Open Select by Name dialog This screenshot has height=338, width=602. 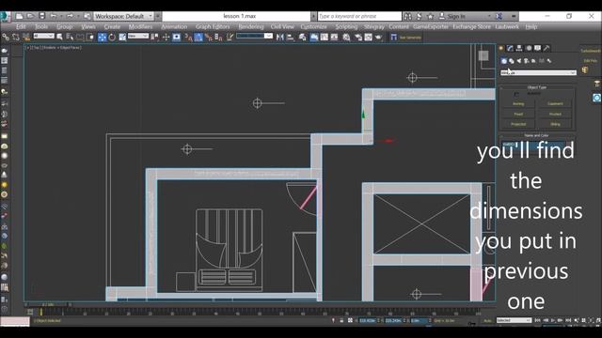[70, 37]
